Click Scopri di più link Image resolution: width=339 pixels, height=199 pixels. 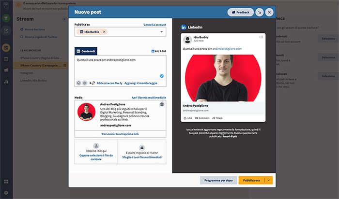click(230, 137)
